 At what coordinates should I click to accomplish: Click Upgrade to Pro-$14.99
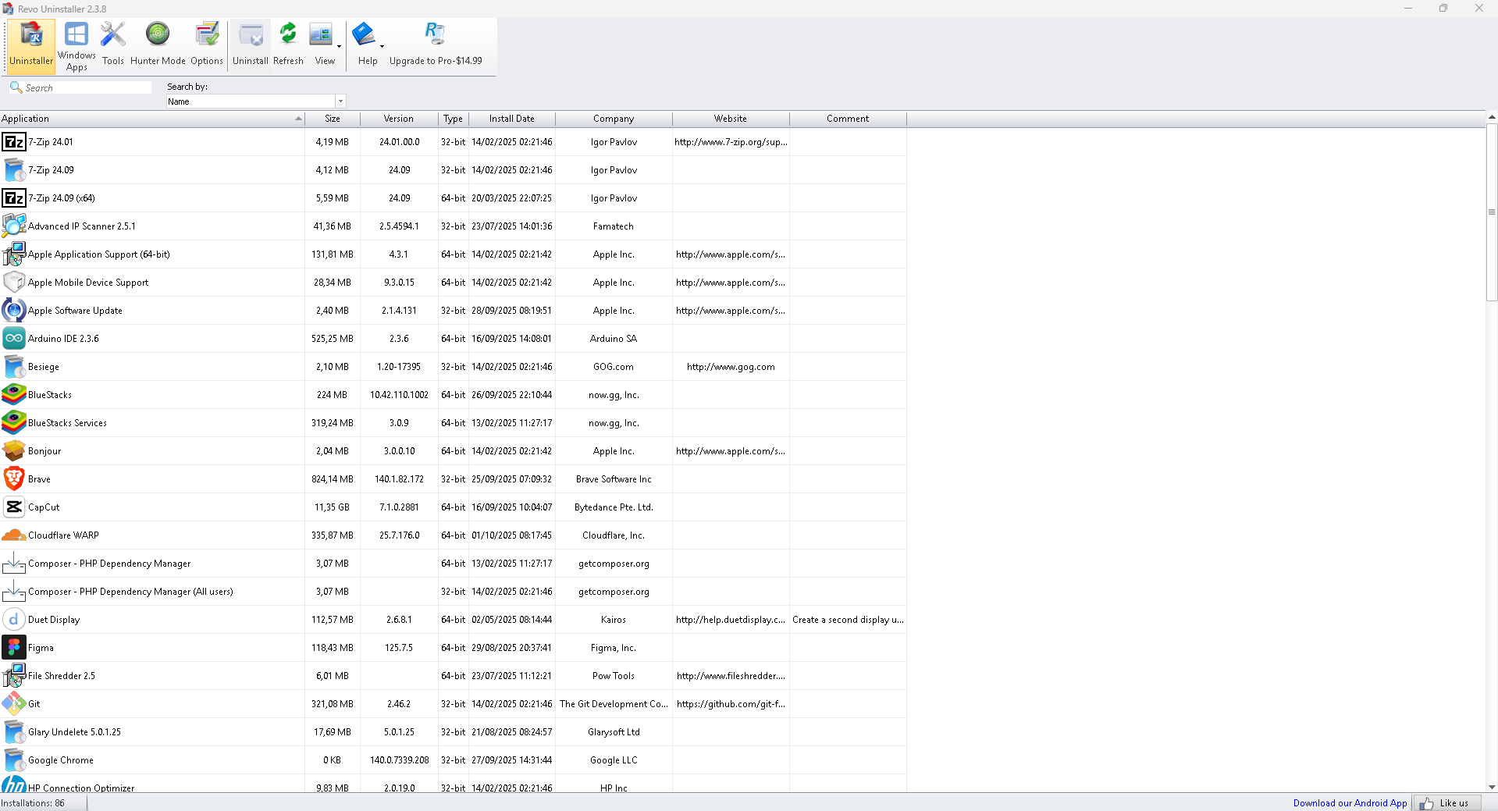[436, 45]
